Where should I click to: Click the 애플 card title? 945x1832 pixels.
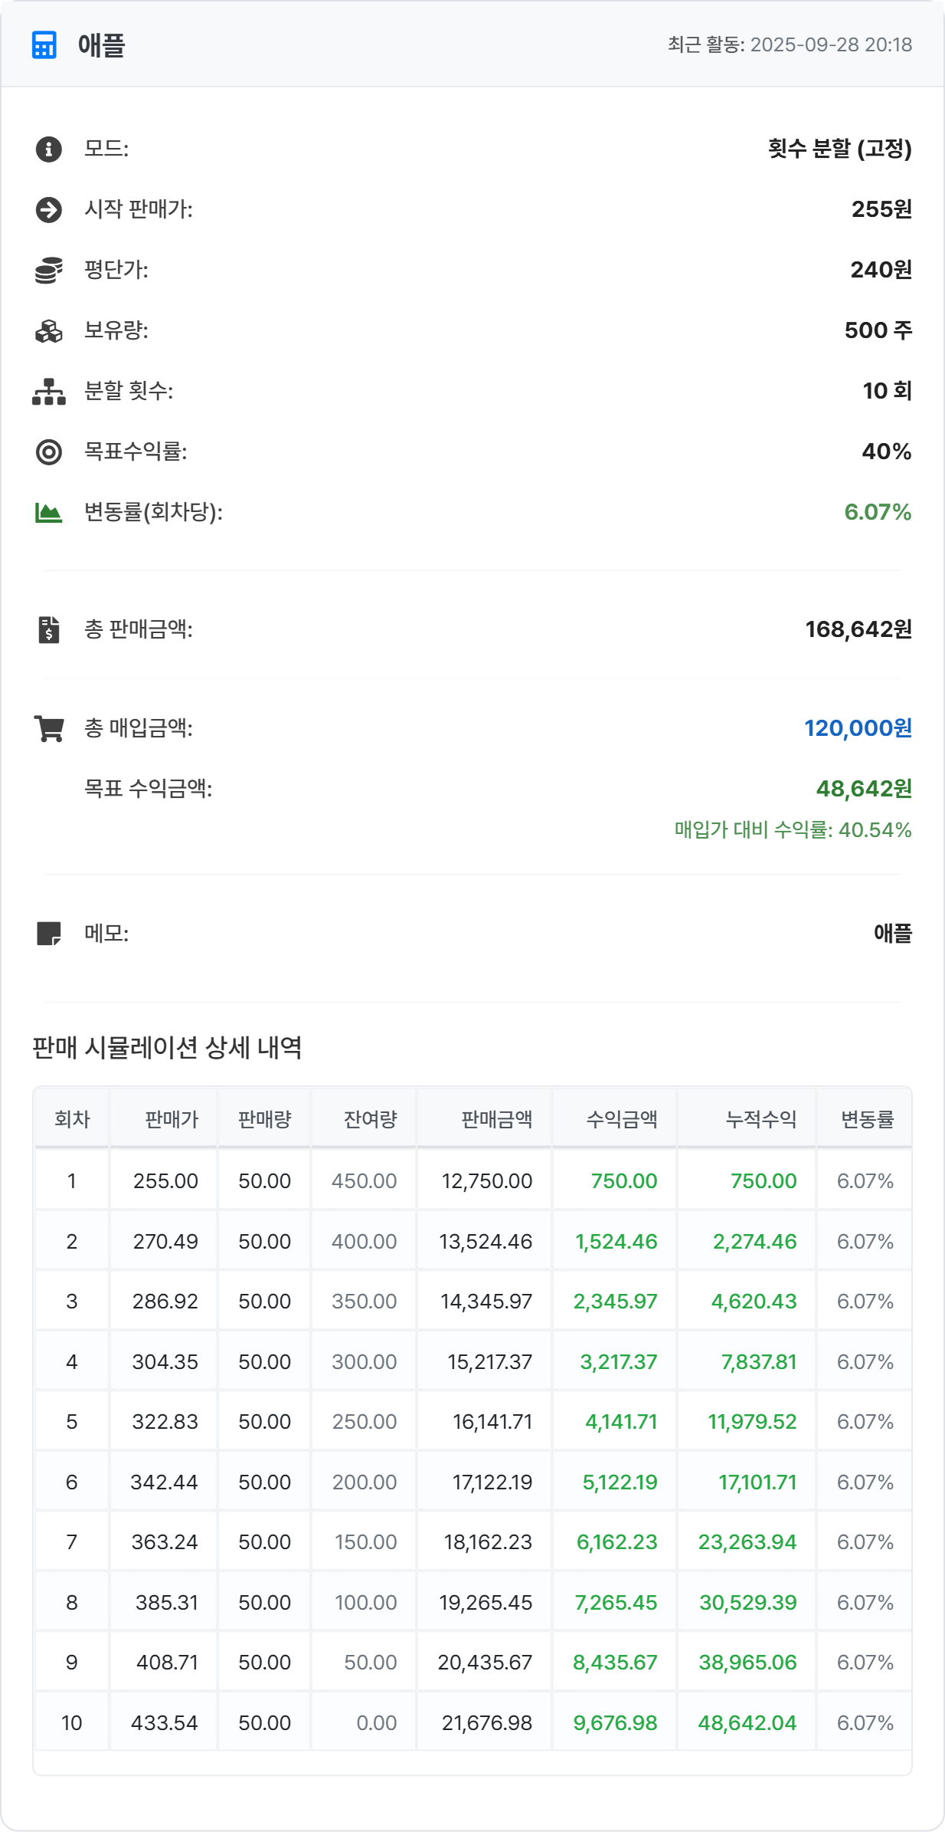pyautogui.click(x=101, y=45)
